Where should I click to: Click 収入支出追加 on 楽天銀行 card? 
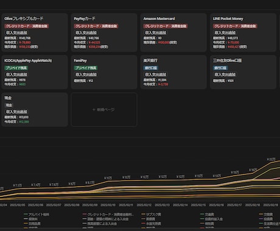coord(156,74)
